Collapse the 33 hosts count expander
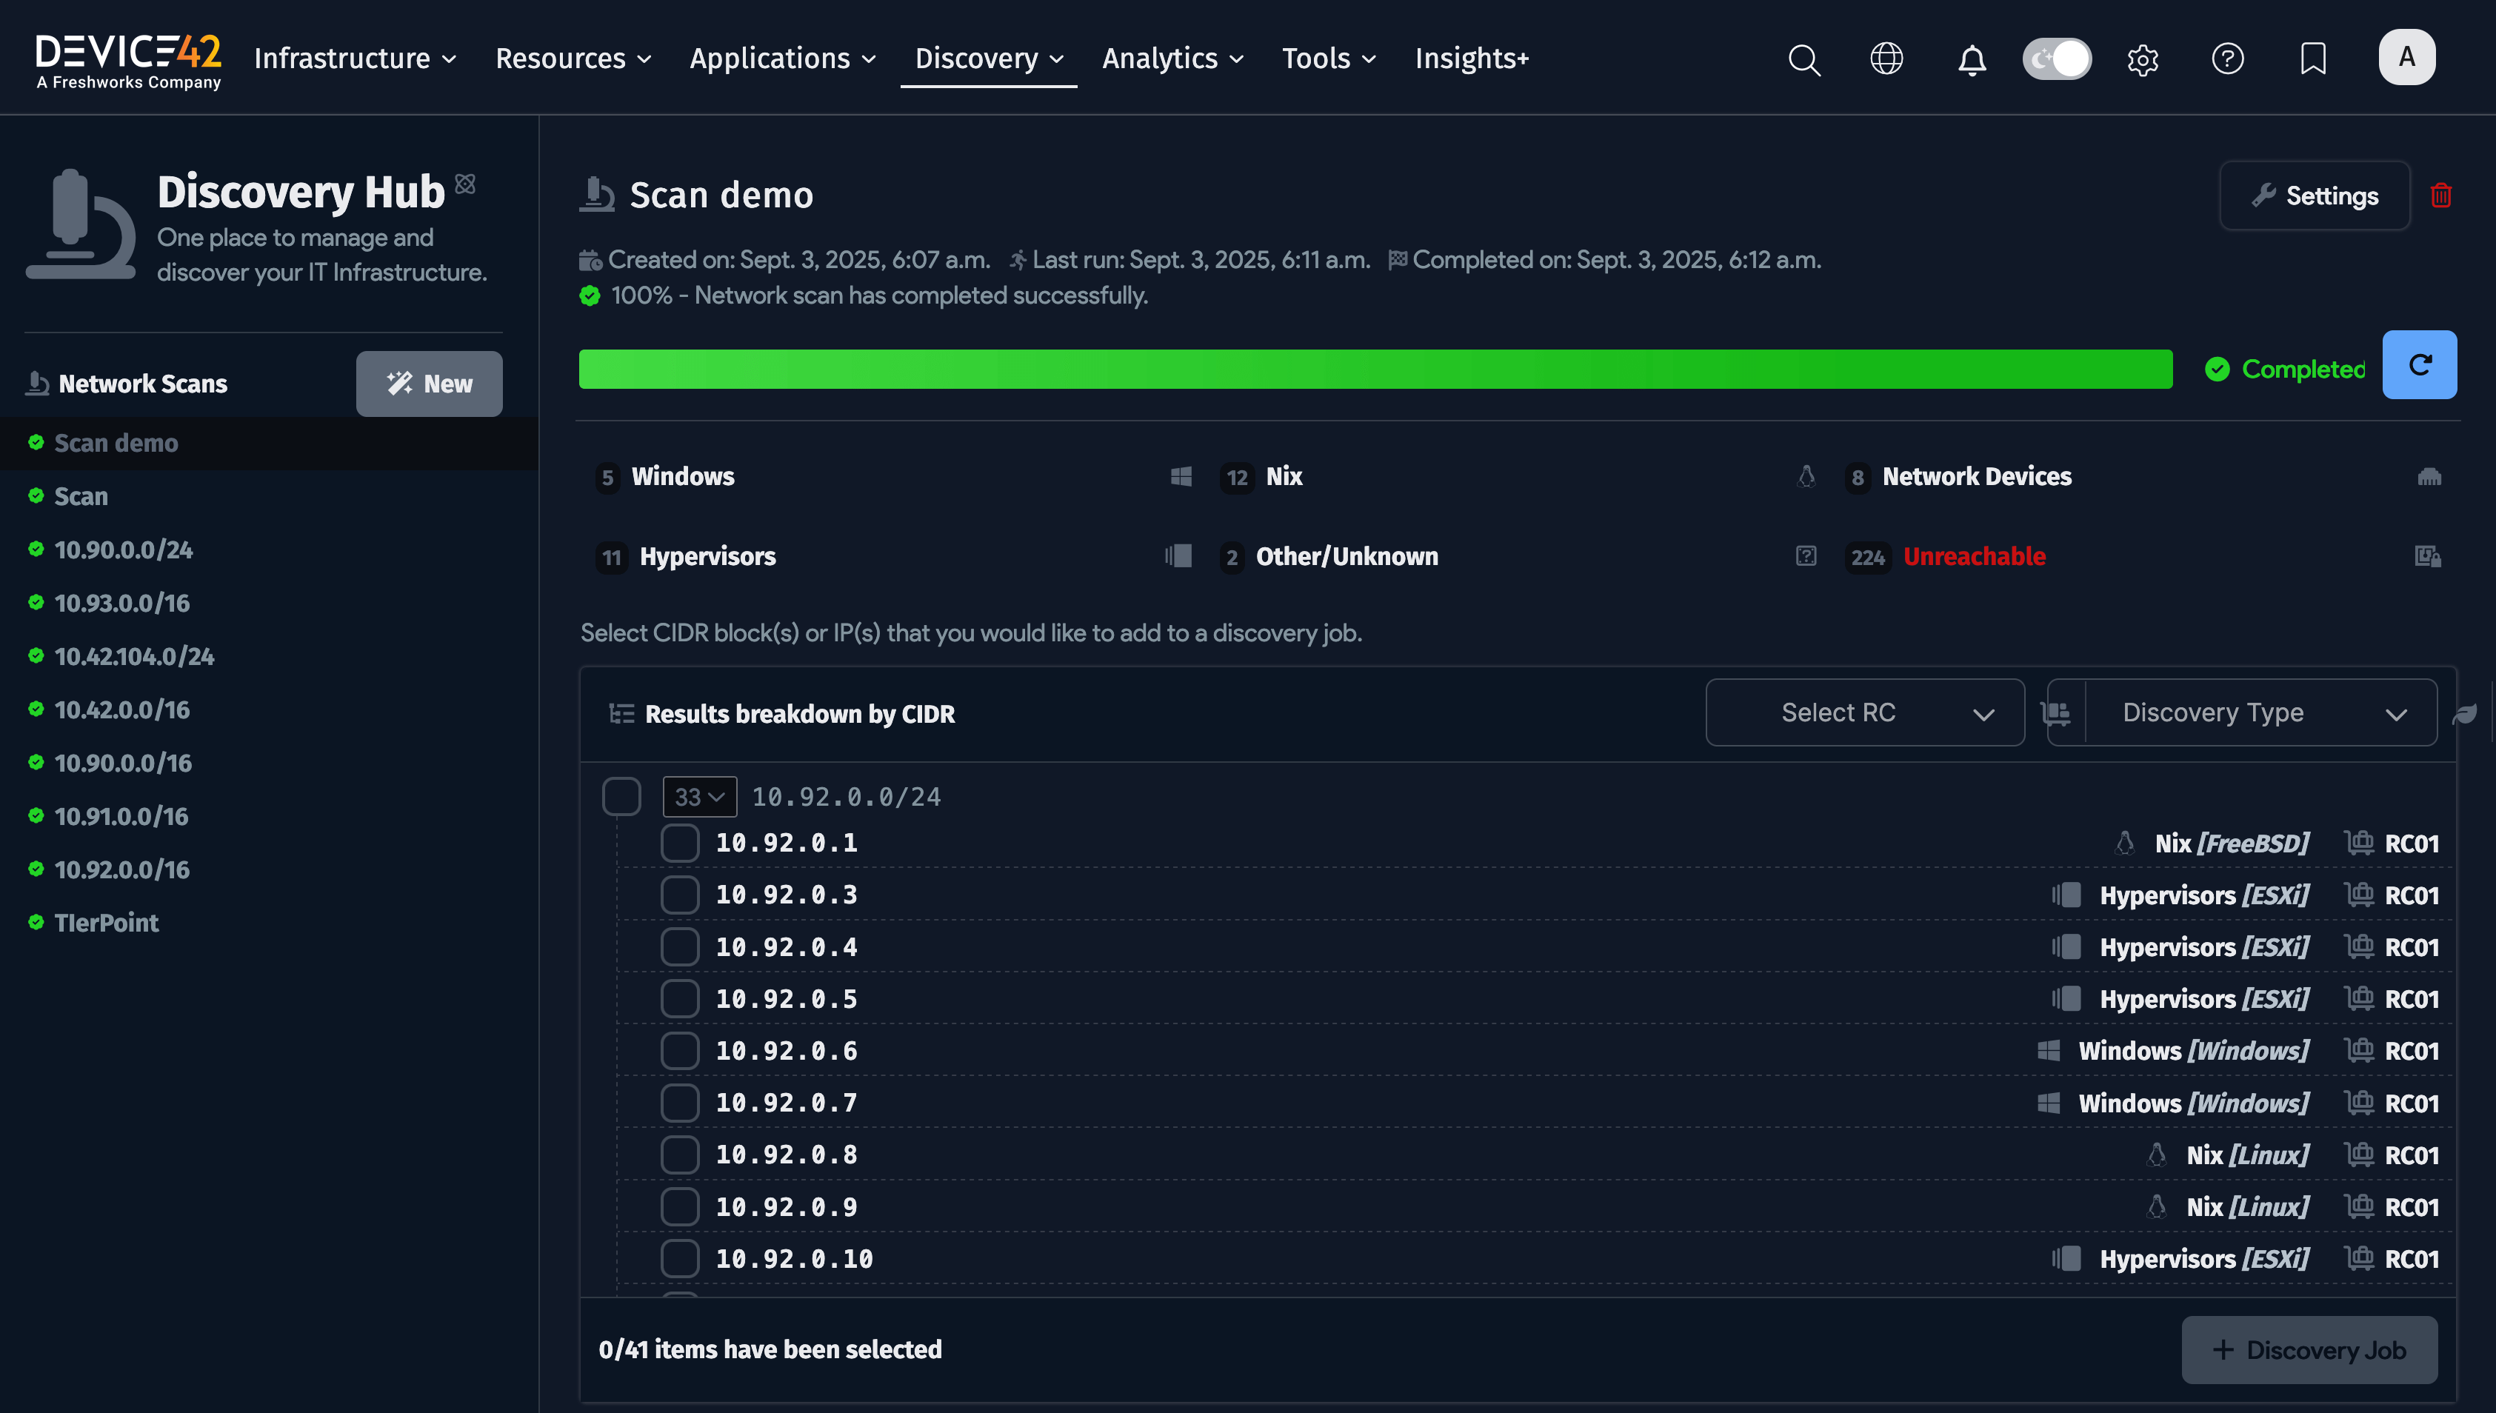This screenshot has width=2496, height=1413. coord(698,797)
